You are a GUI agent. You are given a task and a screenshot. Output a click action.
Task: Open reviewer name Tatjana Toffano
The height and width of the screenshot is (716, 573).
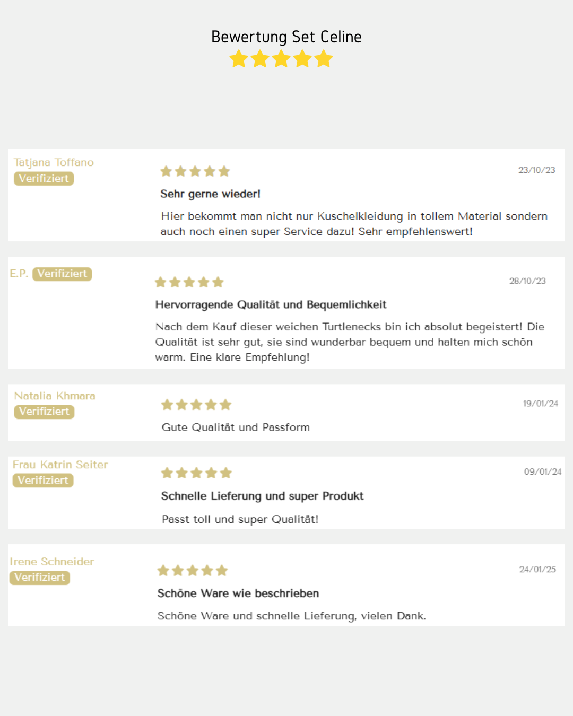point(54,163)
